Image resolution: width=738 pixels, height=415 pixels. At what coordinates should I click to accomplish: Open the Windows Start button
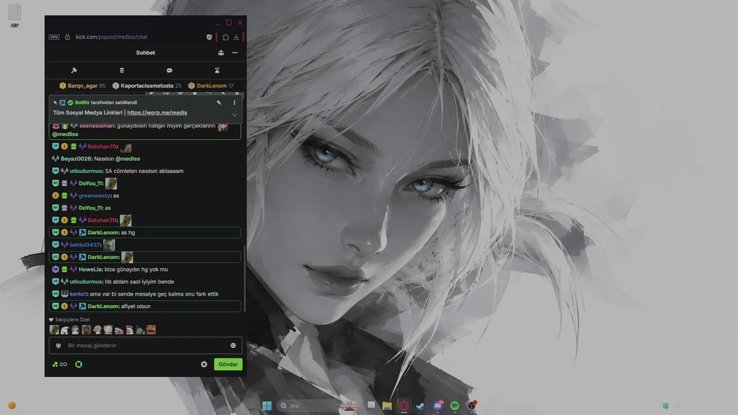click(267, 406)
